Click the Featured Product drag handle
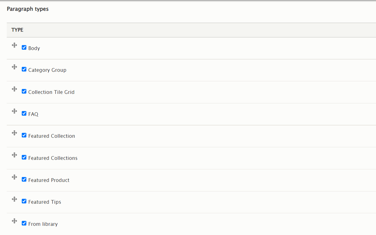 14,177
